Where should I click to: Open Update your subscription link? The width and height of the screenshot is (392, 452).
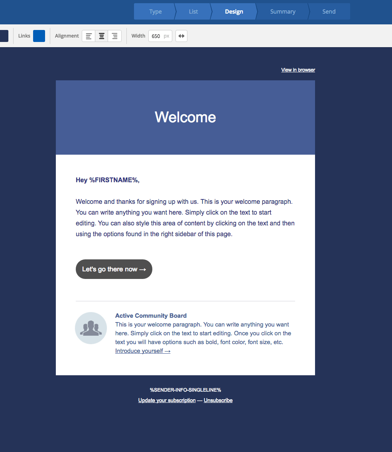(167, 400)
